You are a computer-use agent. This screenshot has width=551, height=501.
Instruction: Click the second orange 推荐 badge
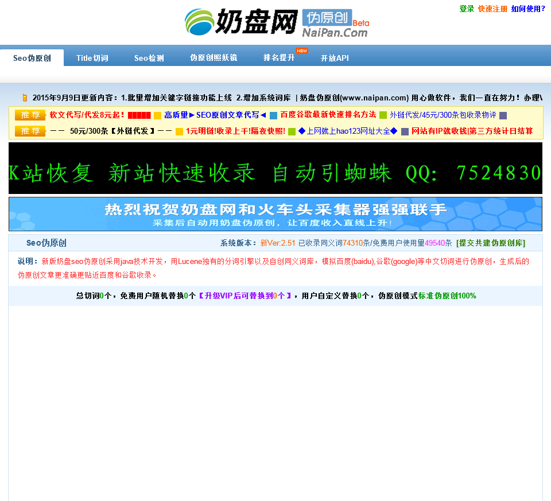pyautogui.click(x=30, y=131)
